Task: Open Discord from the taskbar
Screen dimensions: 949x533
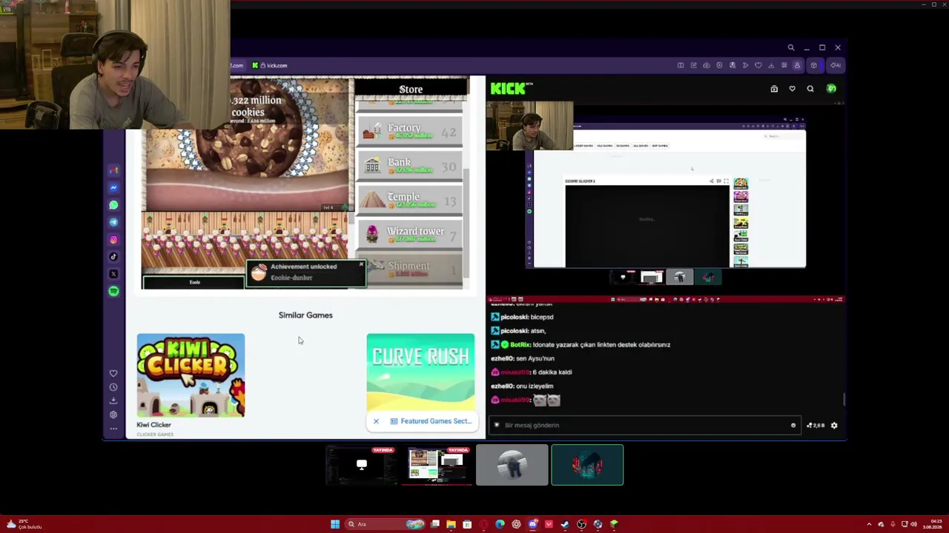Action: pyautogui.click(x=532, y=525)
